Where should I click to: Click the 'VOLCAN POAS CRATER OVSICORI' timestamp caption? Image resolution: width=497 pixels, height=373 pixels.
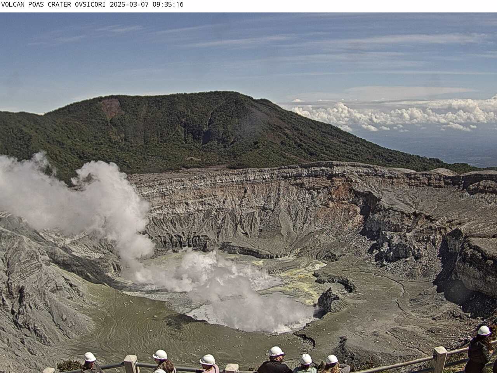pos(92,5)
